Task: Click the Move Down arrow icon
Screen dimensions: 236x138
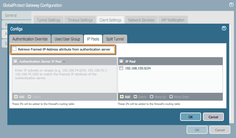Action: 171,97
